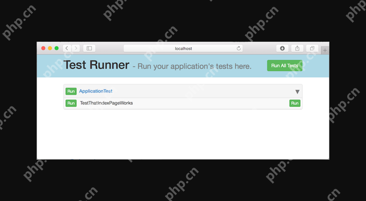Focus the localhost address bar

point(183,48)
